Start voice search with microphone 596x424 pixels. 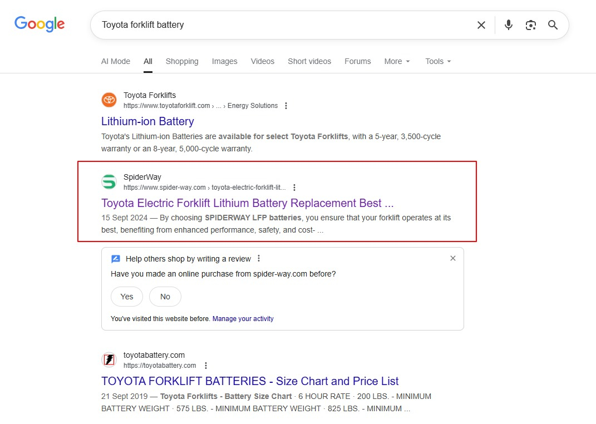tap(508, 25)
